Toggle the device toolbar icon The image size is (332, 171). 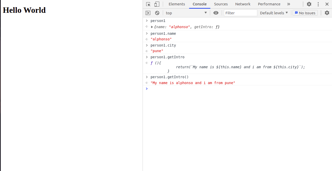[x=157, y=4]
